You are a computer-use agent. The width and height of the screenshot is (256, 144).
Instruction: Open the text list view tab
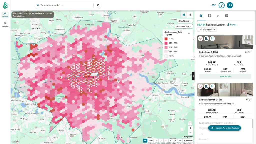click(218, 16)
